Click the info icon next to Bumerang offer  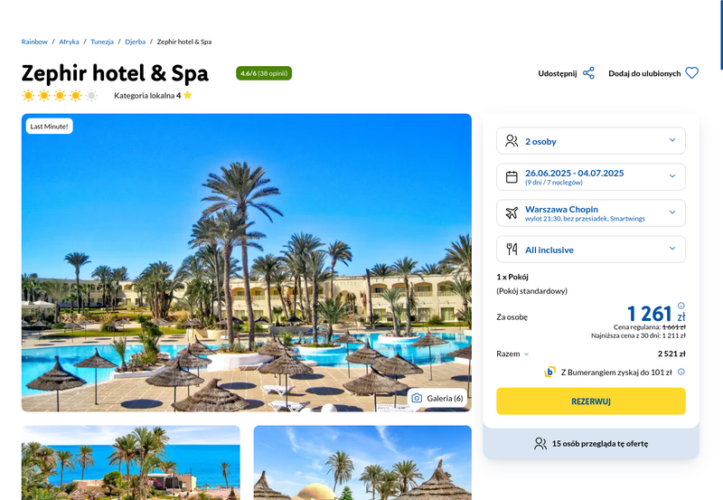pos(681,372)
